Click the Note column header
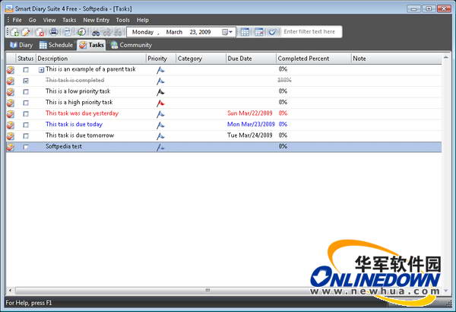 [397, 59]
